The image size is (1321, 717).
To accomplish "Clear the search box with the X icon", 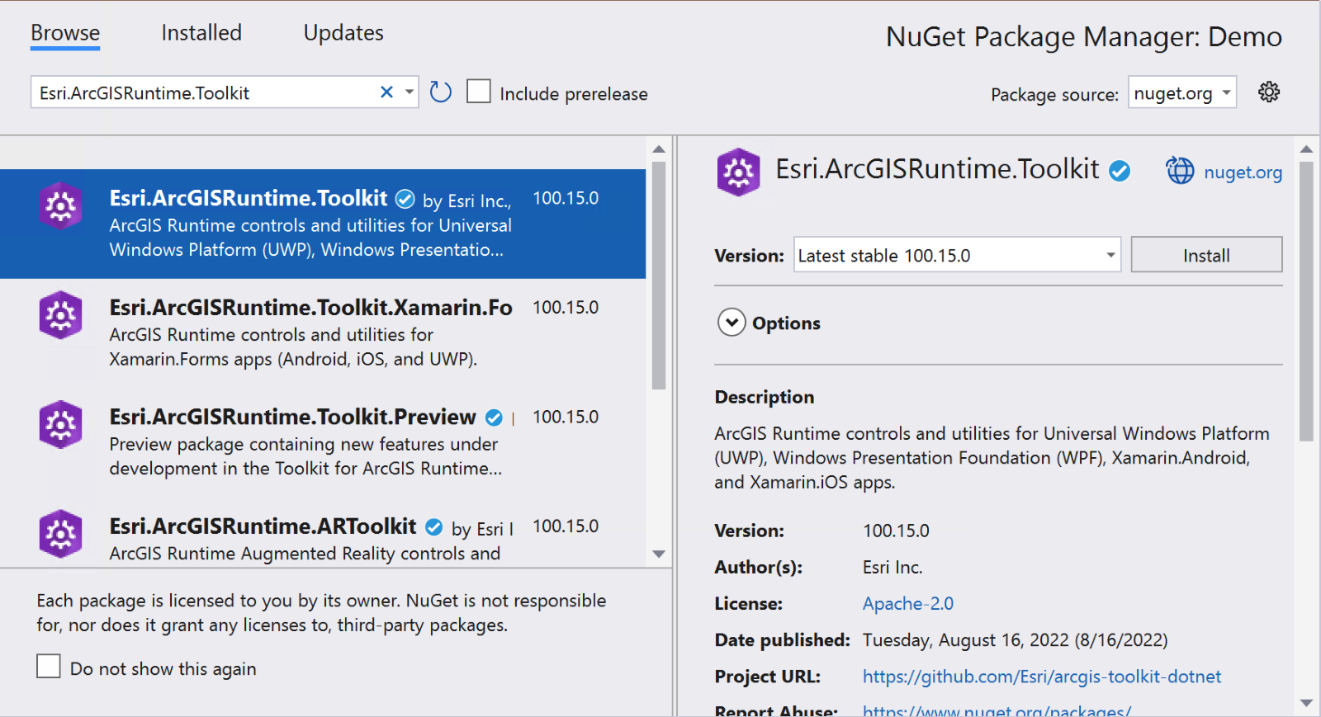I will click(x=386, y=92).
